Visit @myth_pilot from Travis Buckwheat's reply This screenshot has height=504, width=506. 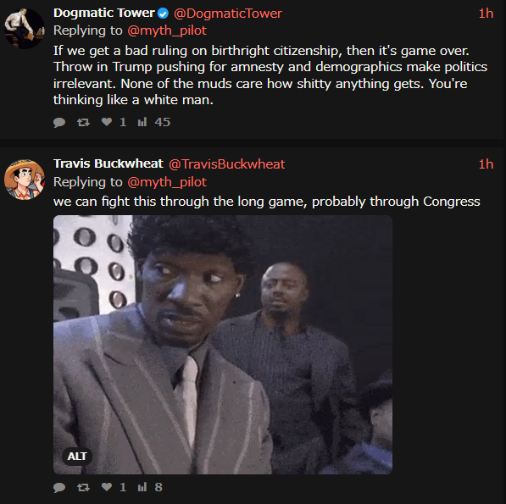pyautogui.click(x=167, y=182)
